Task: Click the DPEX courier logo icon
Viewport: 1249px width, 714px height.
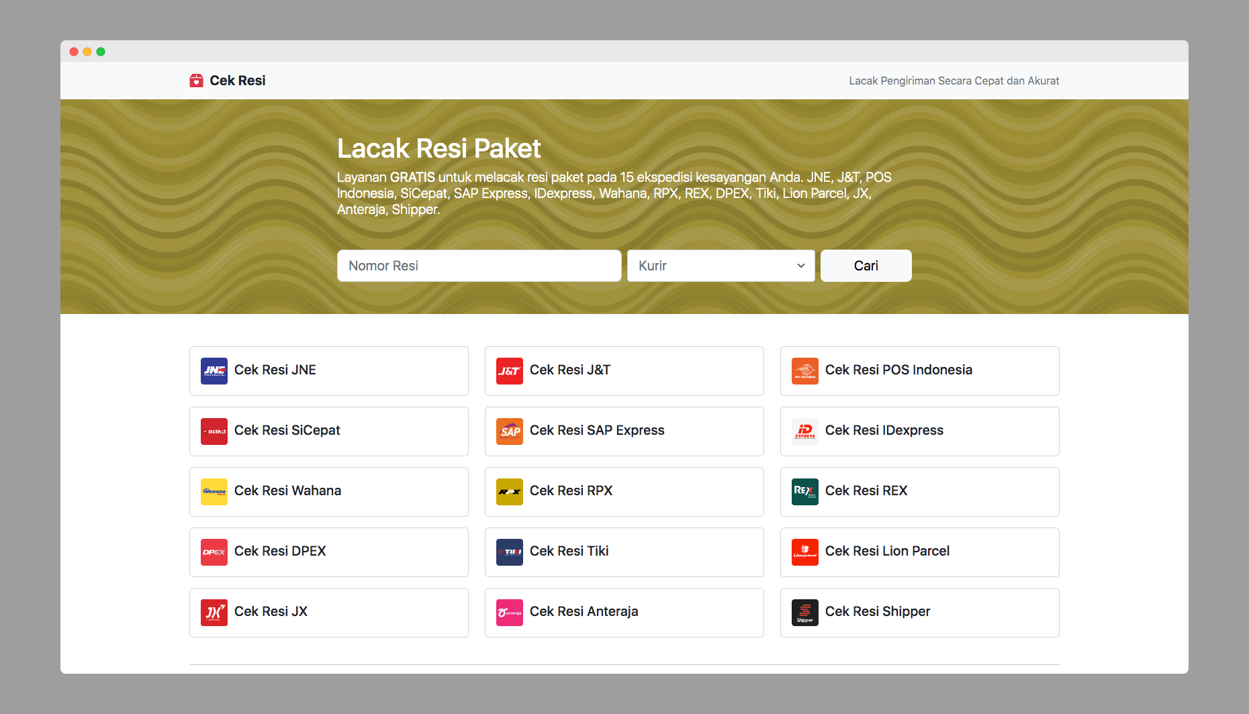Action: coord(214,552)
